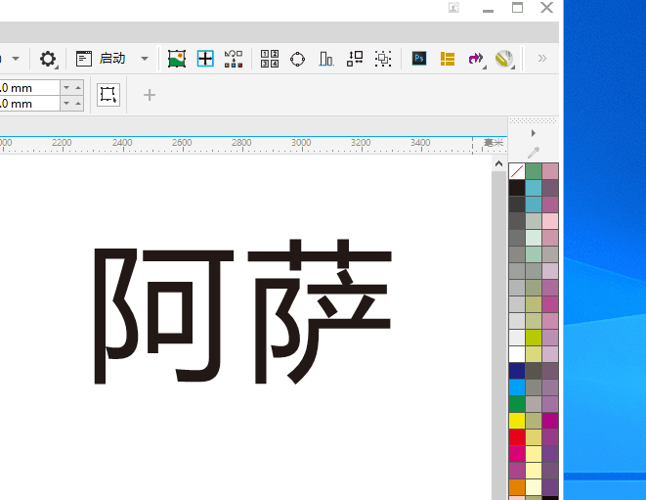Click the circular target snap icon
This screenshot has height=500, width=646.
298,59
